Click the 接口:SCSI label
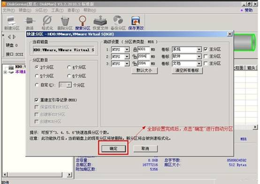This screenshot has height=184, width=260. tap(15, 54)
